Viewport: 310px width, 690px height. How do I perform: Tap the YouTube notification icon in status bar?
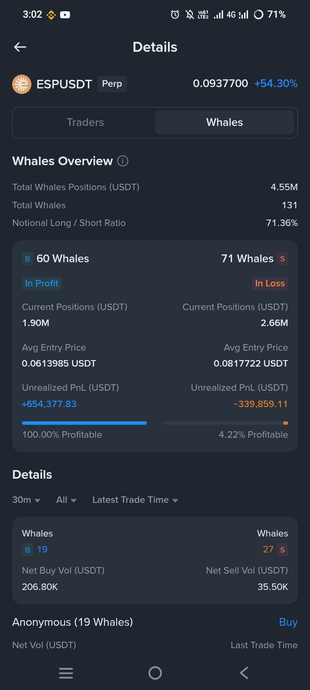tap(65, 15)
